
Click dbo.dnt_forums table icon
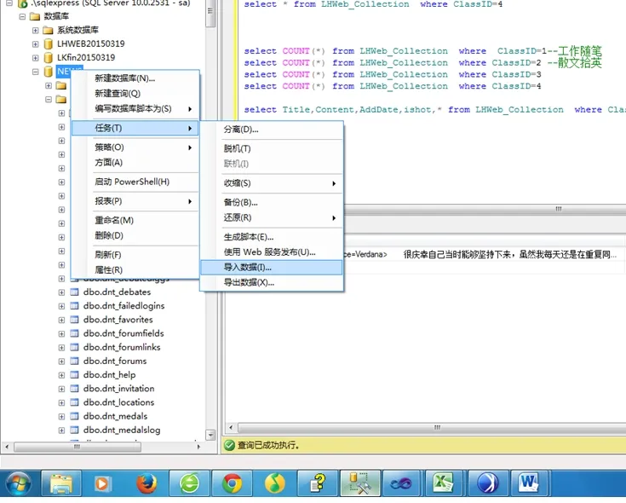tap(74, 361)
